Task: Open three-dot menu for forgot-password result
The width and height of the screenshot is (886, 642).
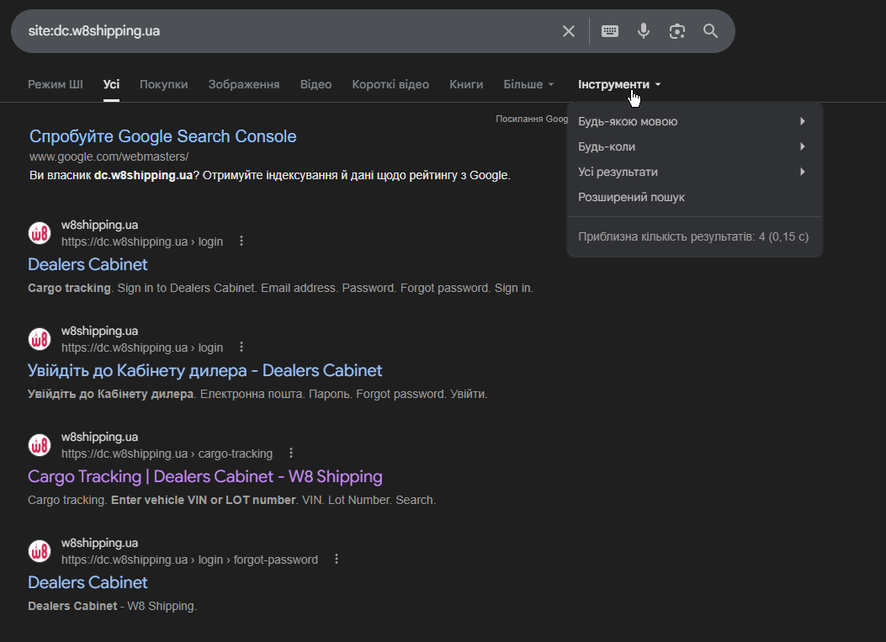Action: coord(337,560)
